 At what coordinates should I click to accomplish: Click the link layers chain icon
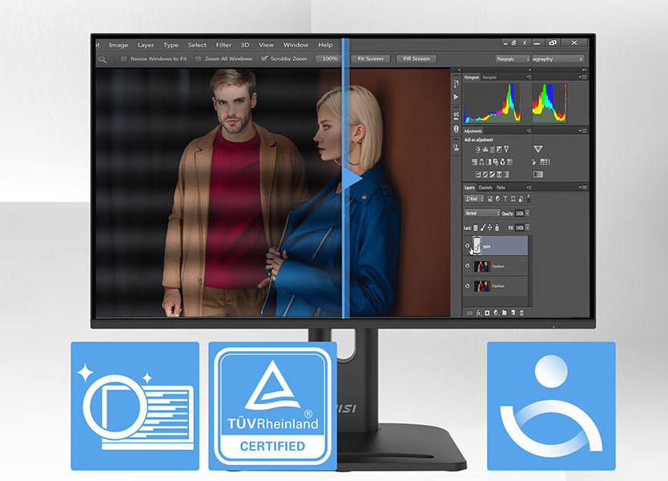tap(469, 313)
